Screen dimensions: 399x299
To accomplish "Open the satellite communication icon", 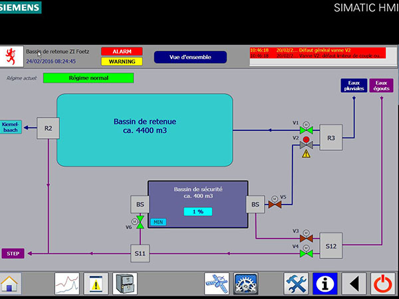I will point(217,284).
